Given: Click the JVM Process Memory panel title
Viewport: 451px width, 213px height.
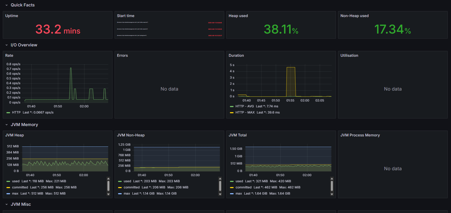Looking at the screenshot, I should pos(360,135).
